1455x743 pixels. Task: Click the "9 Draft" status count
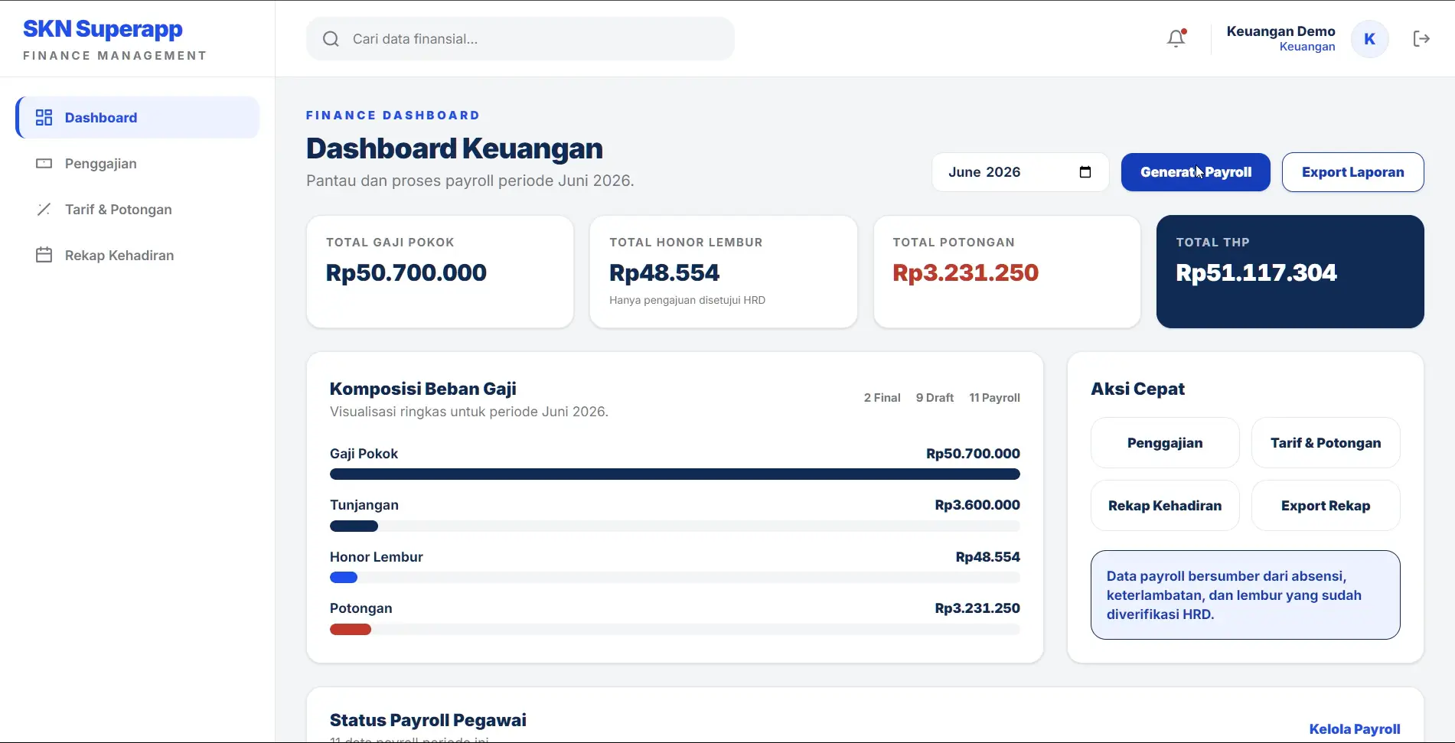tap(935, 398)
